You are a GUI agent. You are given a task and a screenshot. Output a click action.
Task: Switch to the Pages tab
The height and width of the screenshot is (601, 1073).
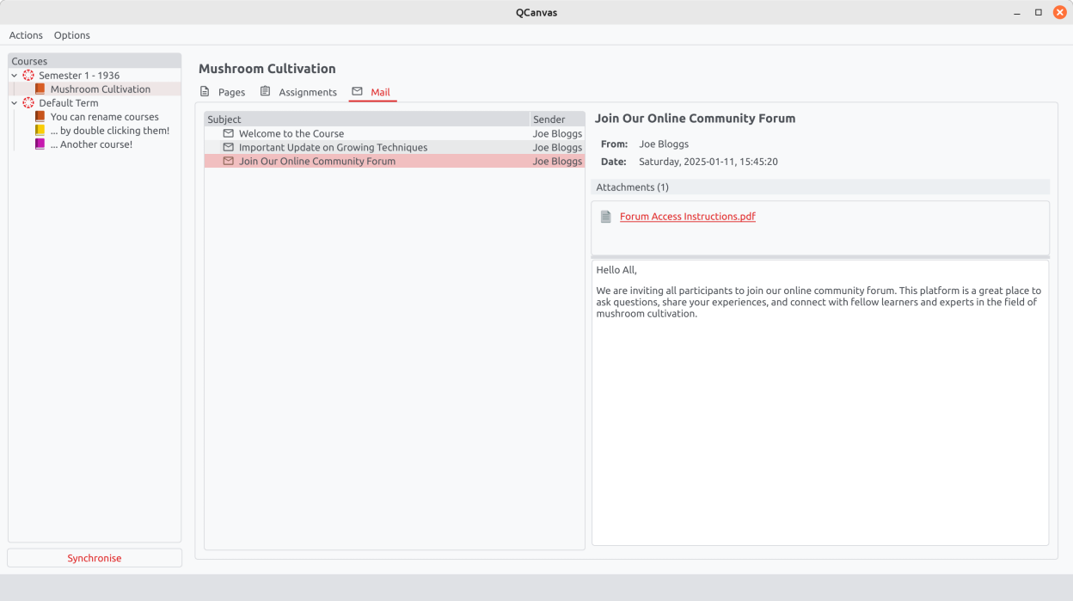(223, 92)
